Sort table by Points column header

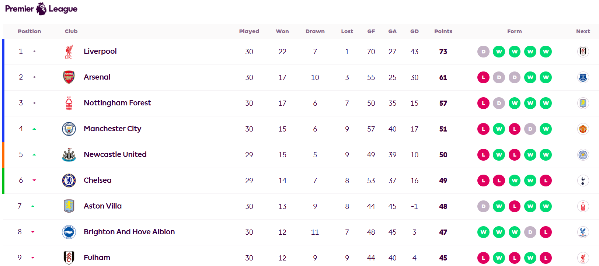(x=443, y=31)
